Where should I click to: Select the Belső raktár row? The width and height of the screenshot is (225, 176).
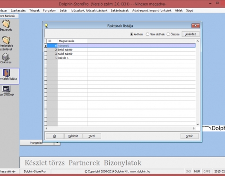[x=121, y=50]
